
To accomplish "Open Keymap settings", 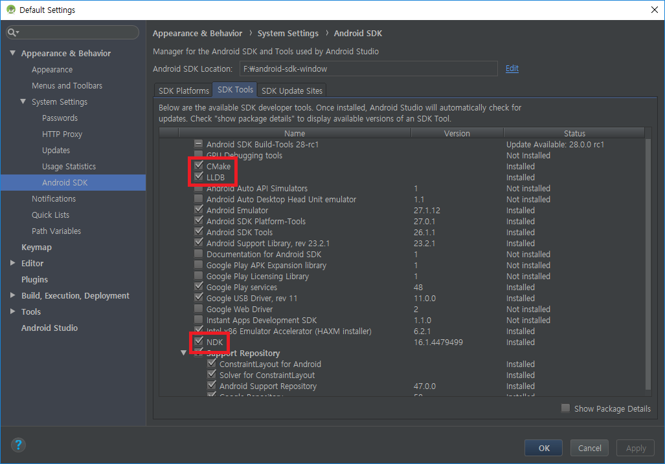I will coord(36,247).
